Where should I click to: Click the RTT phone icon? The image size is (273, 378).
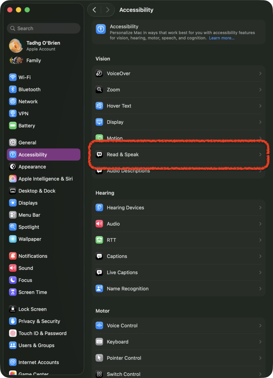[x=99, y=240]
